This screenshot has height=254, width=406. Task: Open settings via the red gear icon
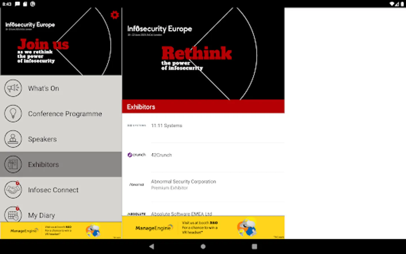[114, 15]
